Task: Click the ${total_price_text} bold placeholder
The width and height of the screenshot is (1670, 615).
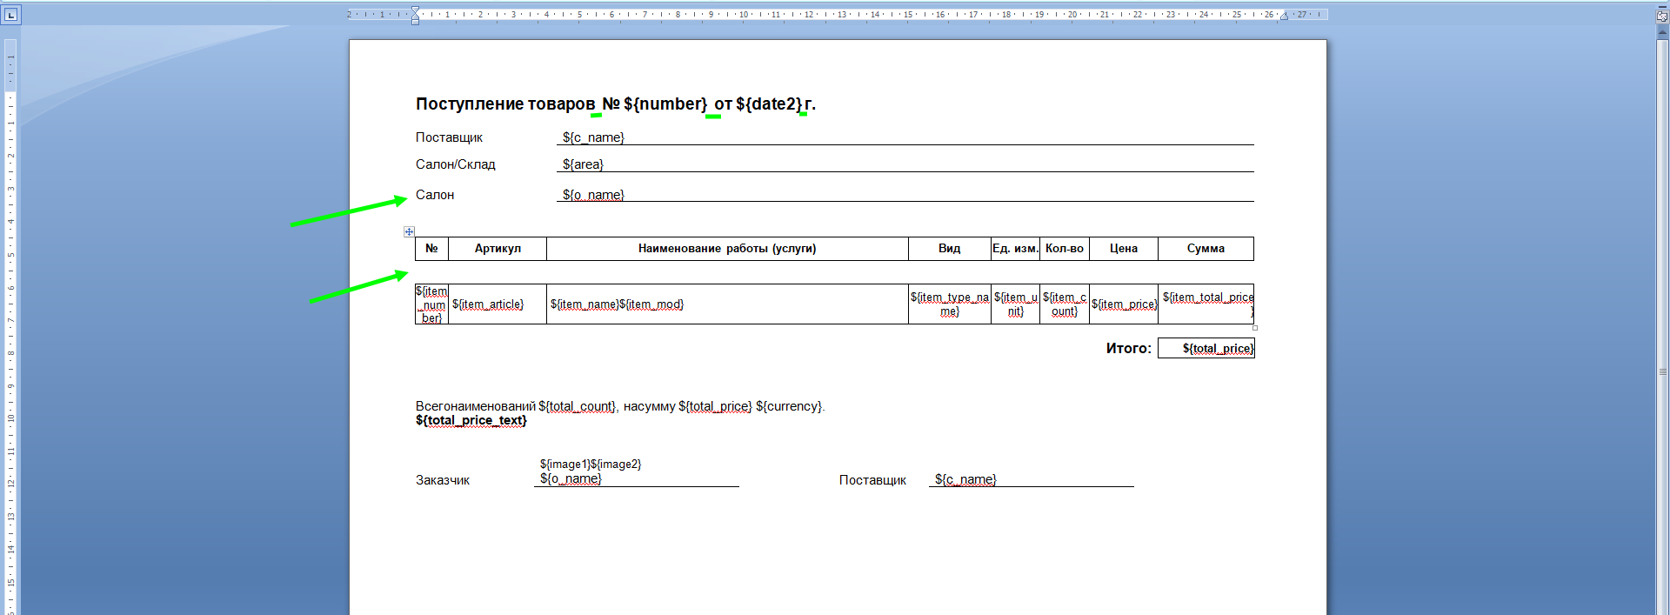Action: pos(471,421)
